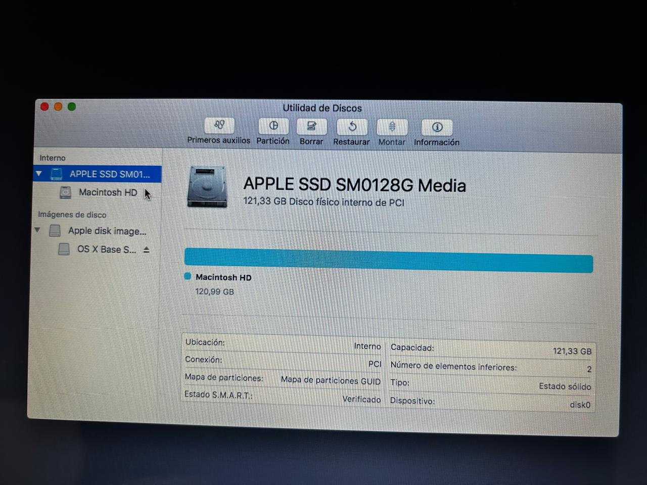The width and height of the screenshot is (647, 485).
Task: Click the Dispositivo value disk0
Action: pos(580,405)
